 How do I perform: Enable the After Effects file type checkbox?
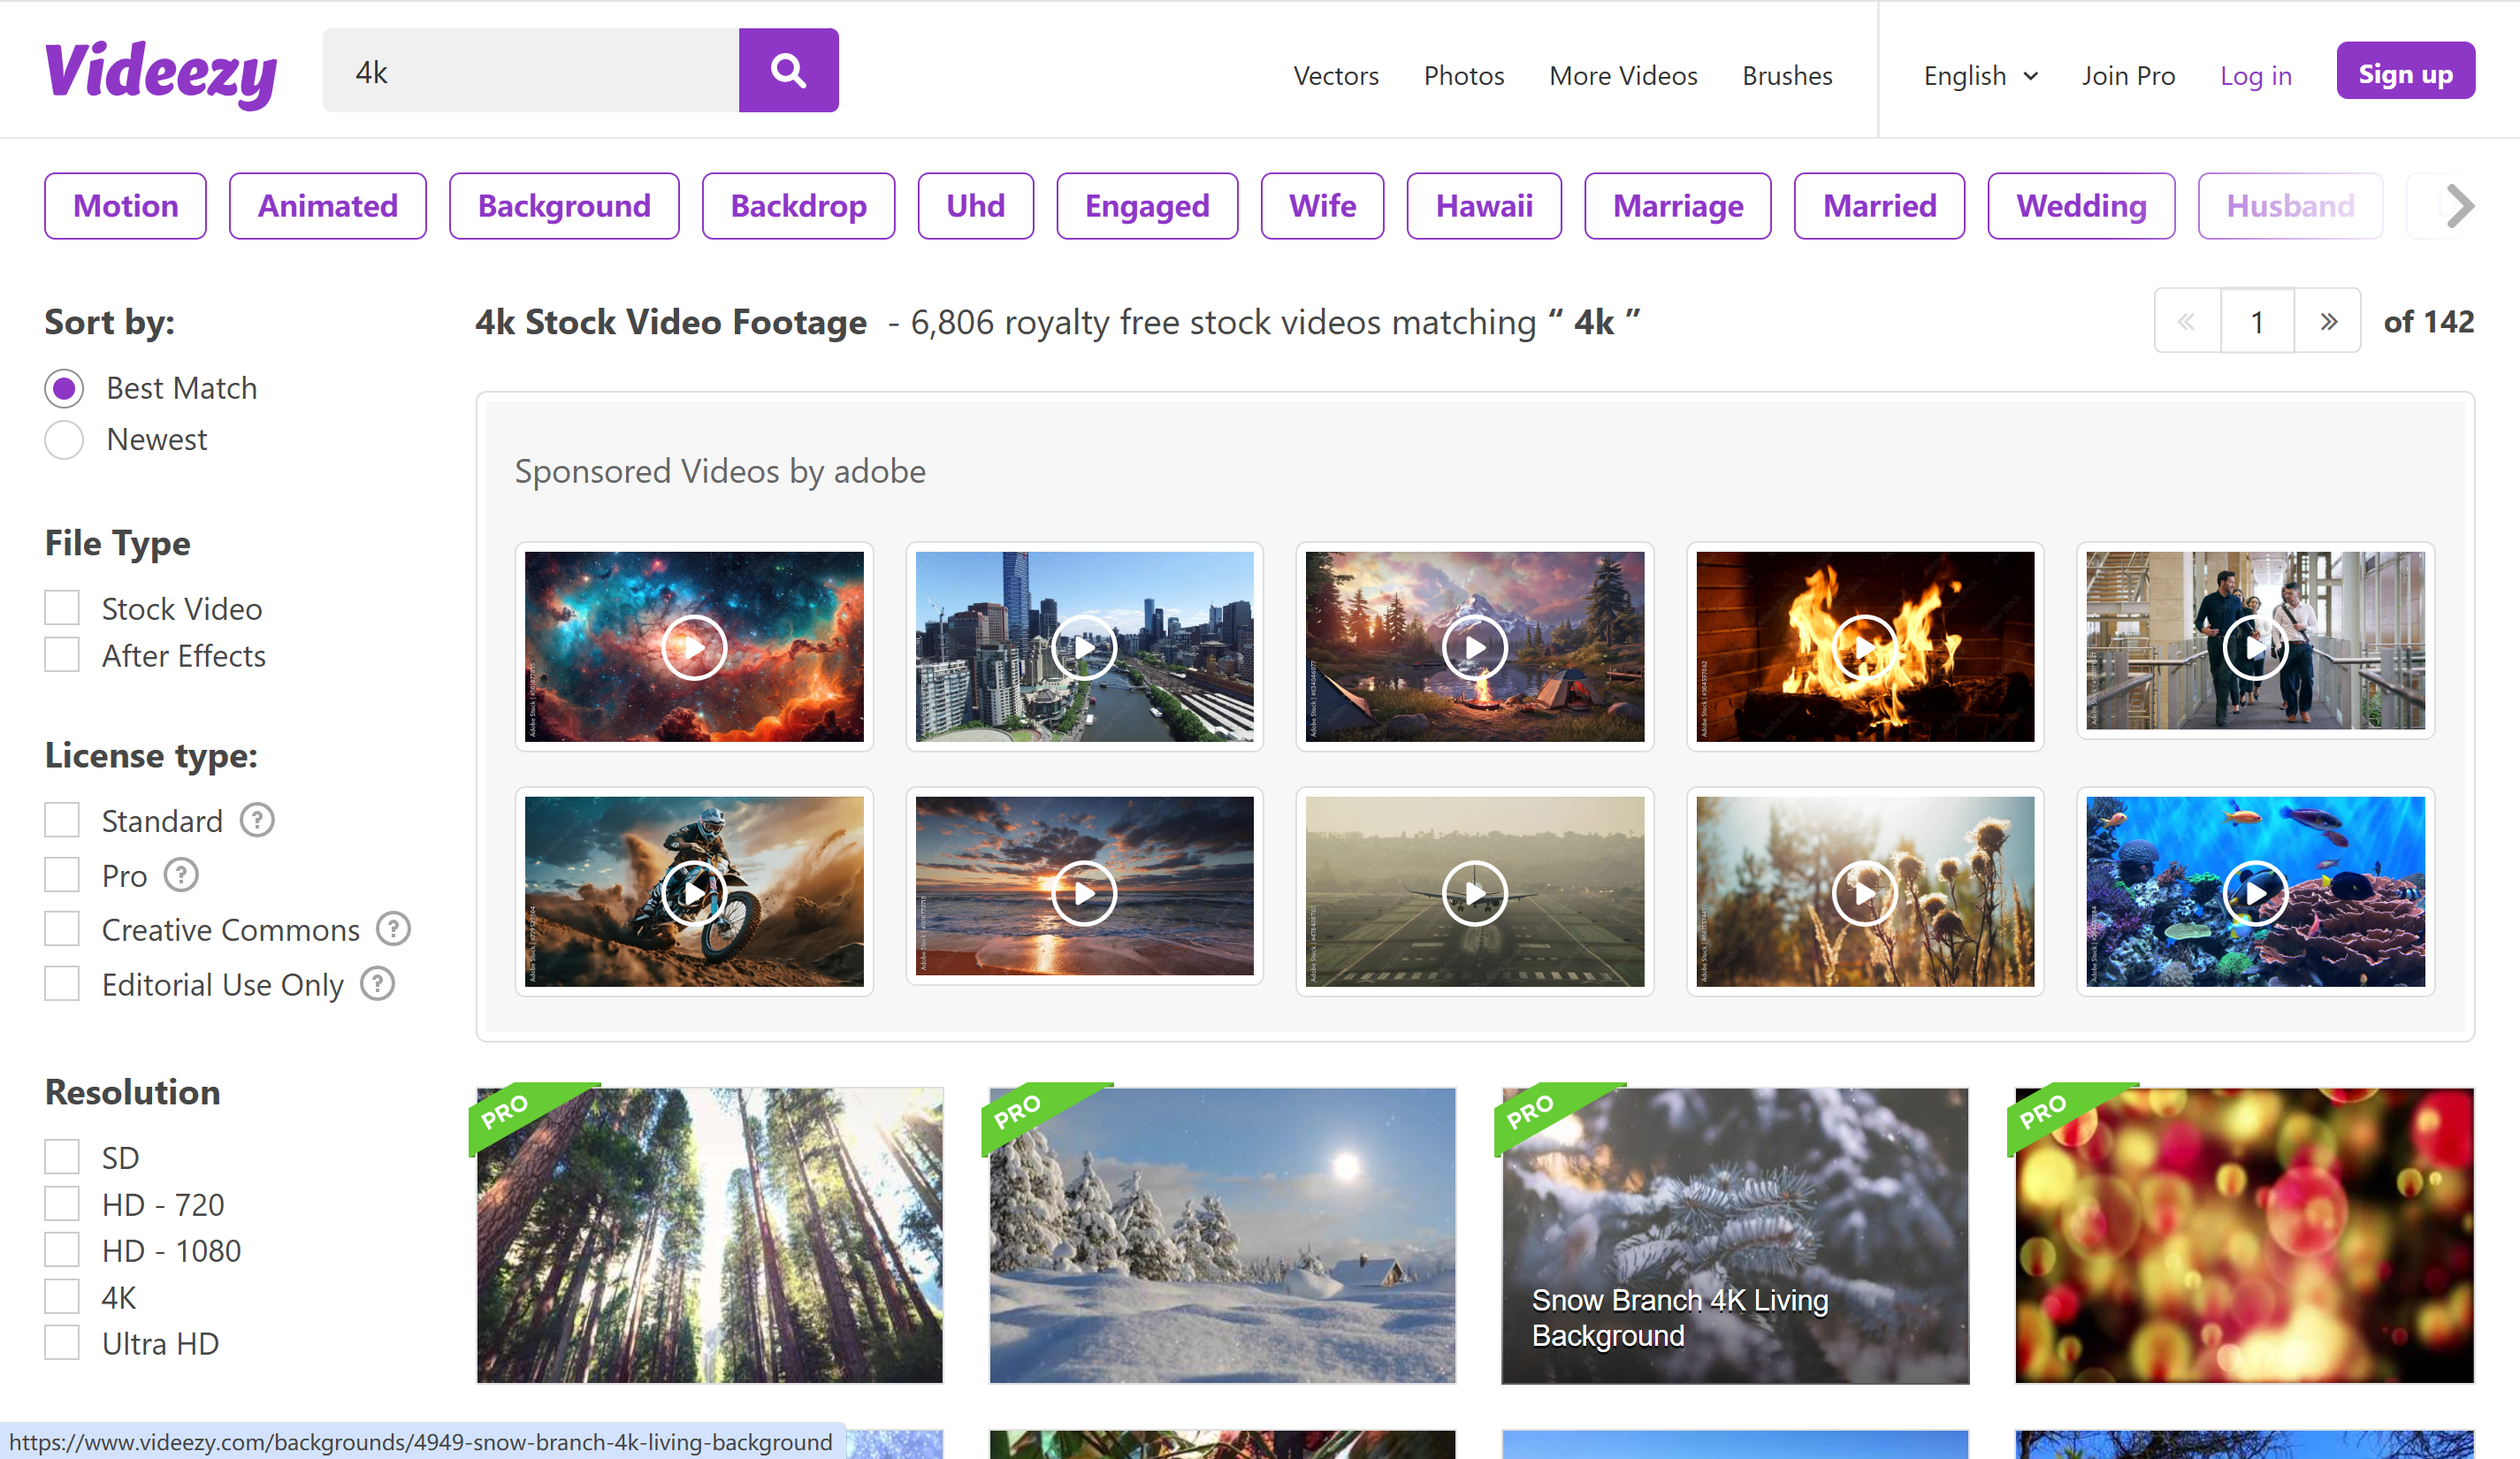(62, 655)
